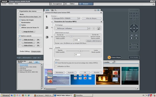This screenshot has width=156, height=97.
Task: Enable Afficher zone de l'écran TV
Action: [x=20, y=28]
